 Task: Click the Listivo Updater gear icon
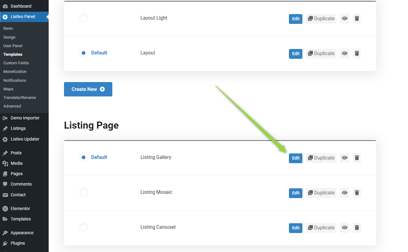pyautogui.click(x=5, y=139)
